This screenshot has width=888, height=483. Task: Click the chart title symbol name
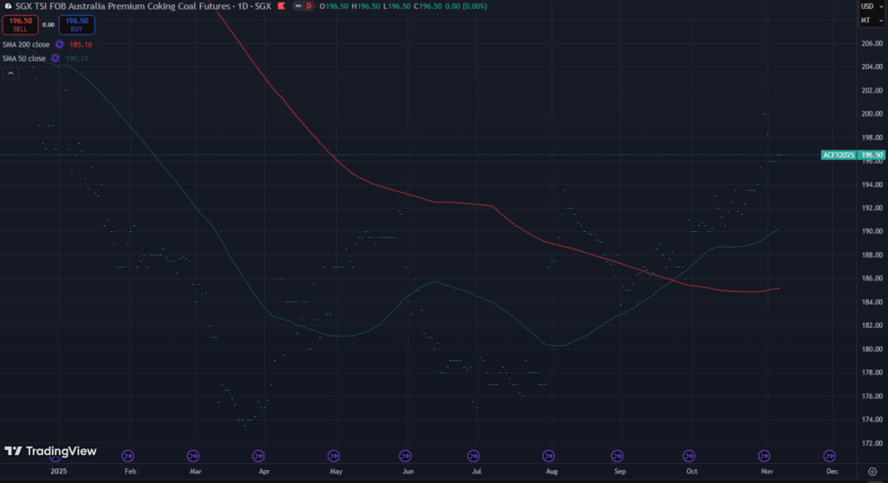121,6
